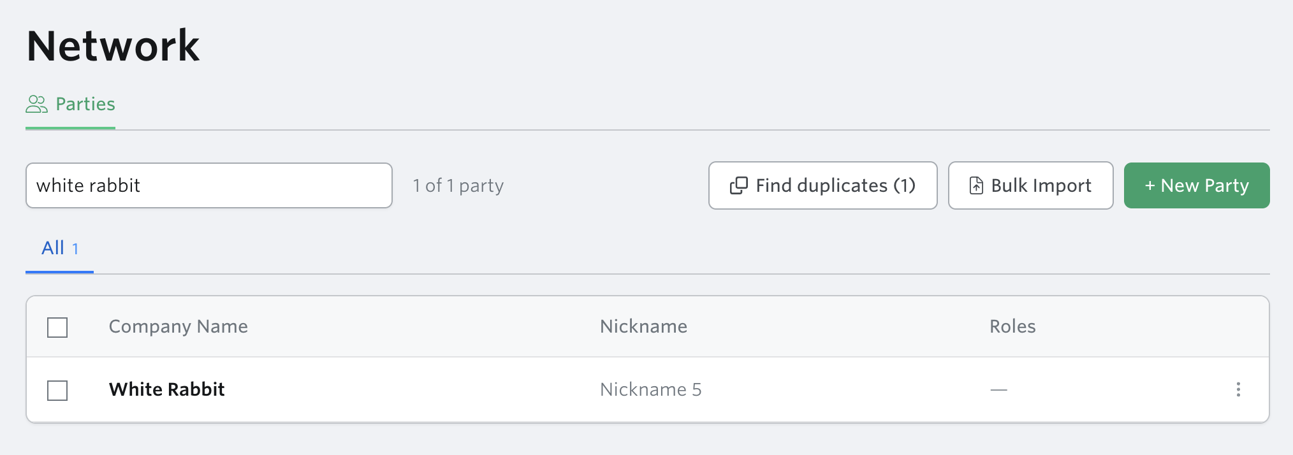The image size is (1293, 455).
Task: Click the green New Party button
Action: point(1197,185)
